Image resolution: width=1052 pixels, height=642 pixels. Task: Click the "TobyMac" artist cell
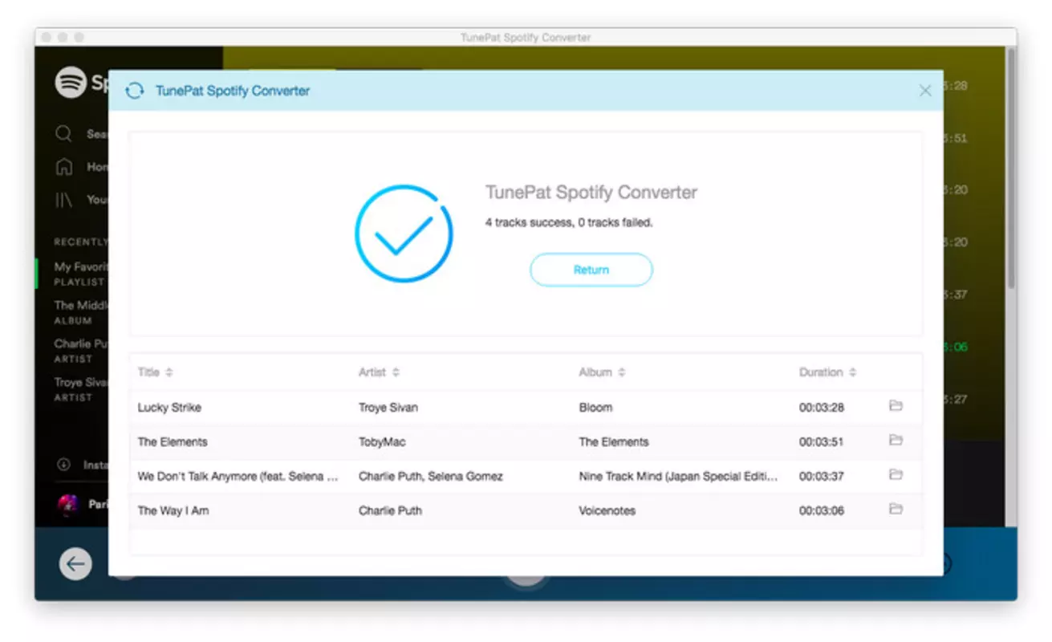click(x=382, y=442)
